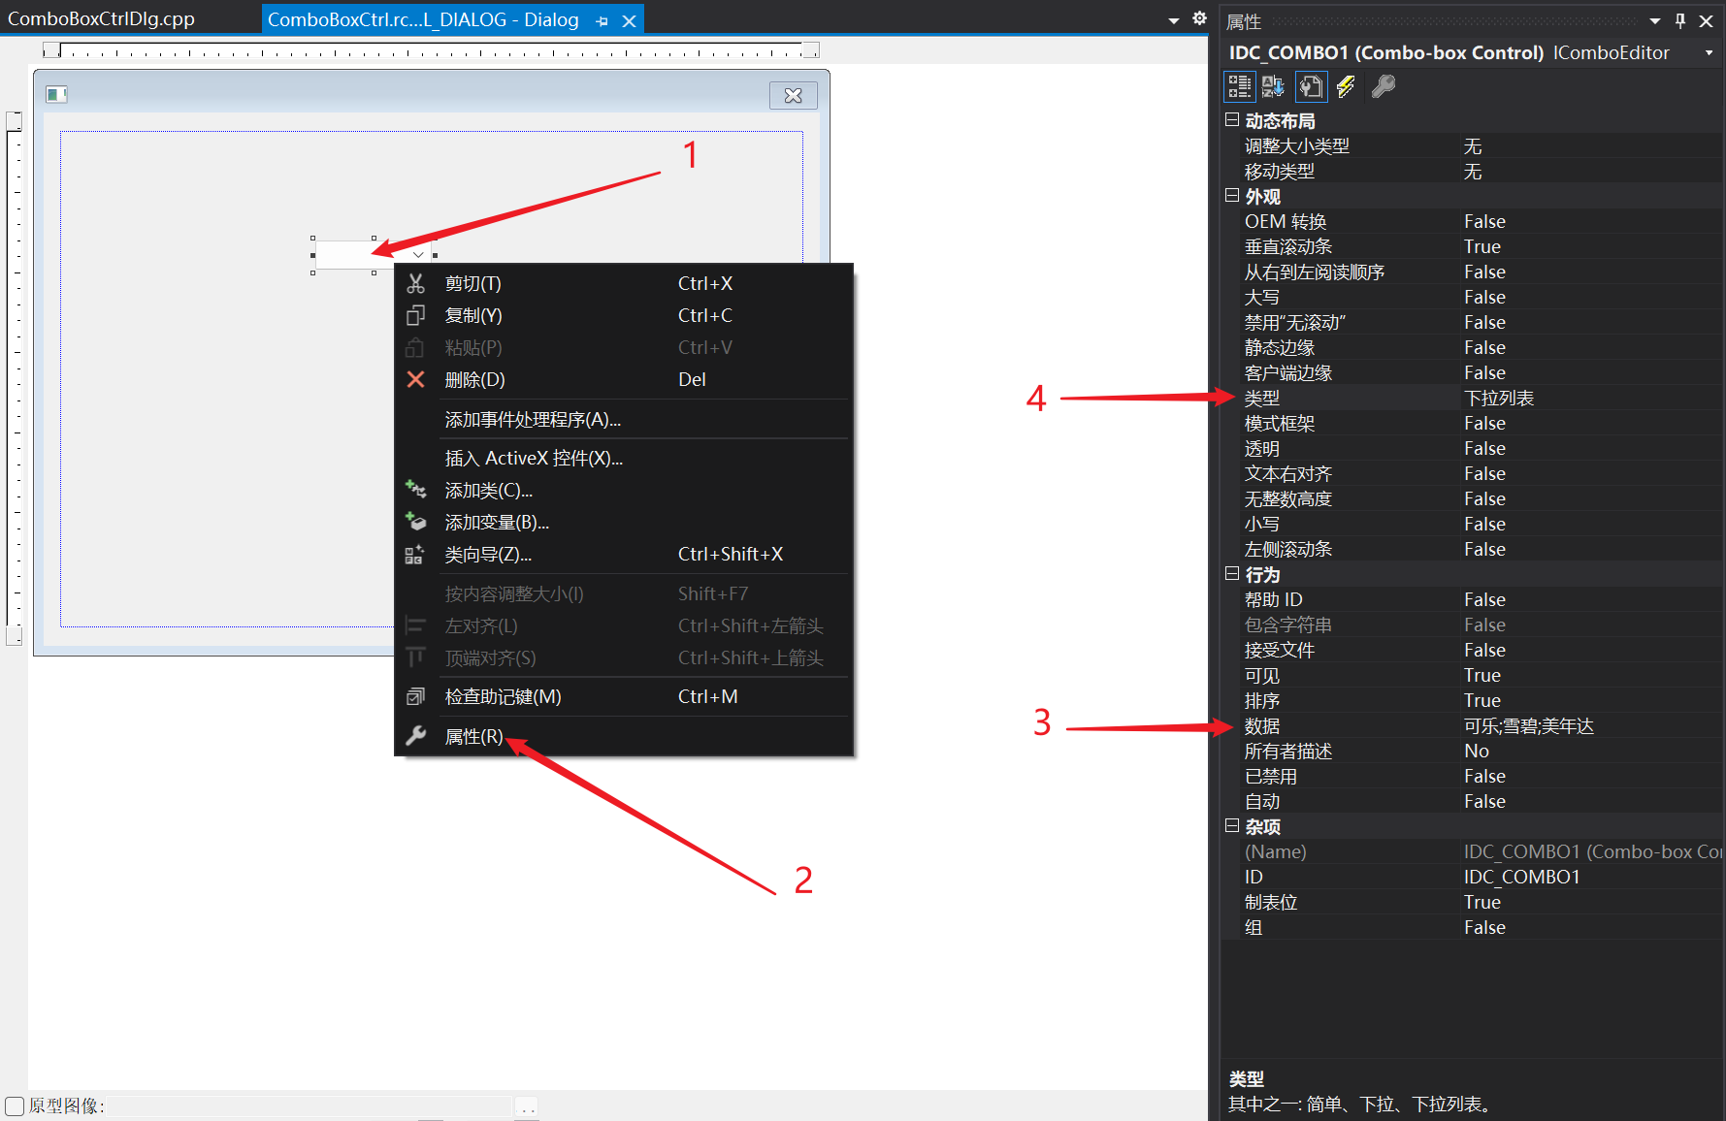Click the prototype image browse button
The height and width of the screenshot is (1121, 1726).
coord(526,1107)
